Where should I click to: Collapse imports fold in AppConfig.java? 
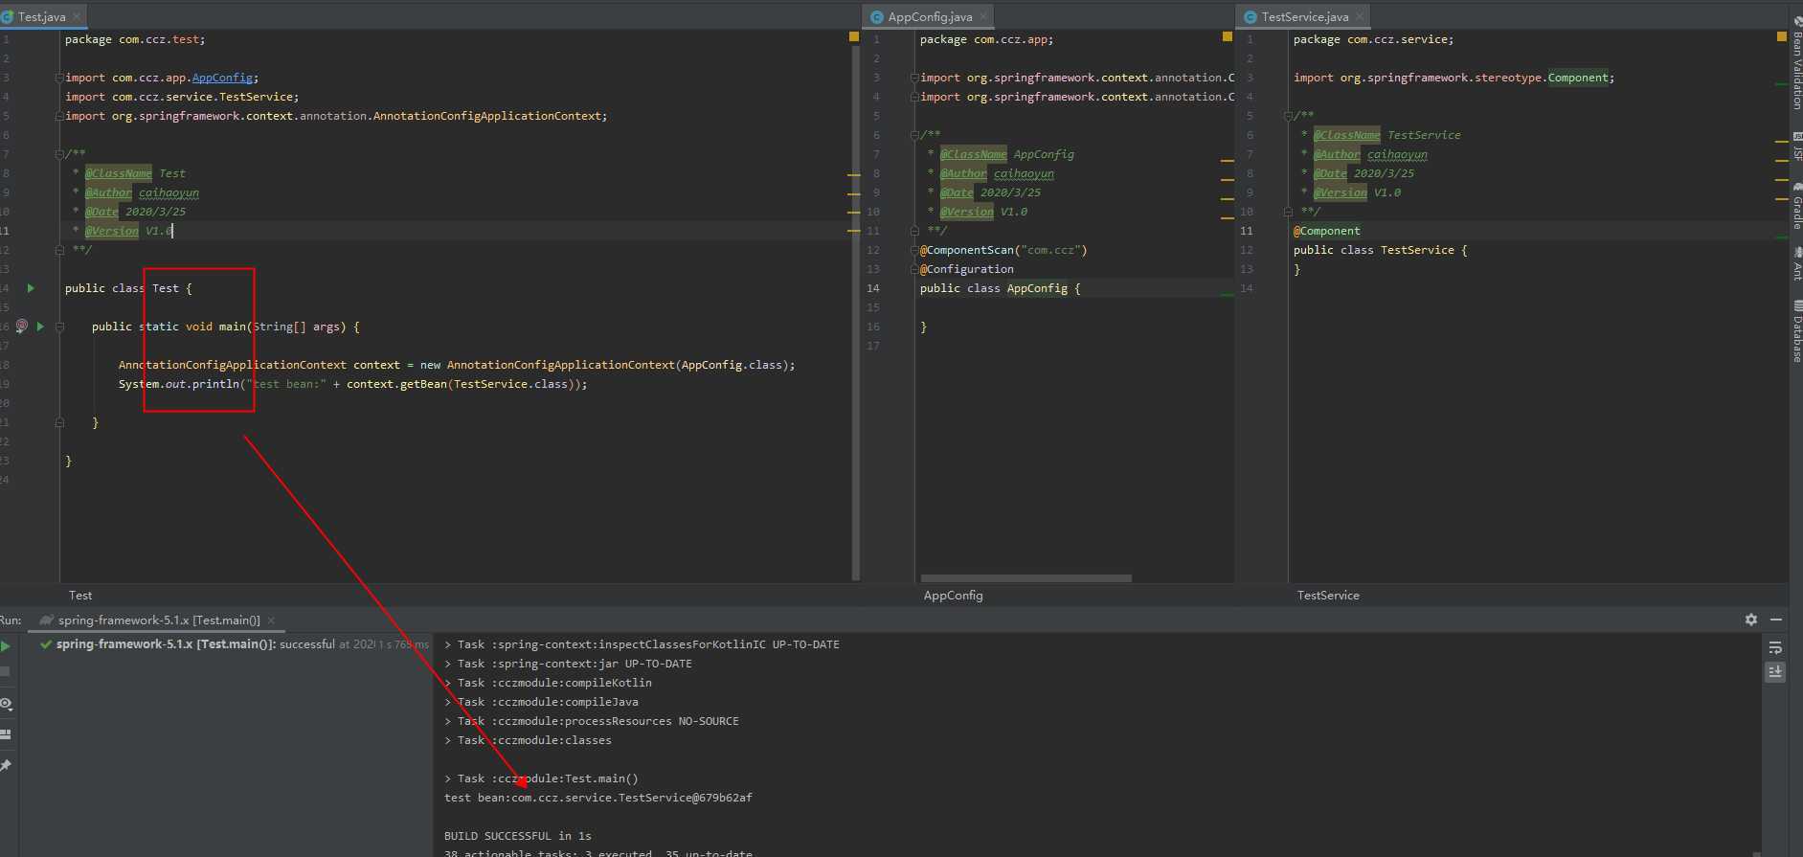pyautogui.click(x=913, y=78)
